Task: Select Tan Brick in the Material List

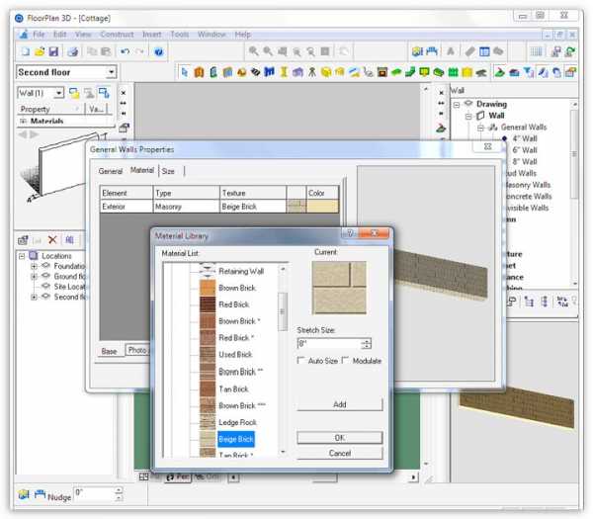Action: coord(233,389)
